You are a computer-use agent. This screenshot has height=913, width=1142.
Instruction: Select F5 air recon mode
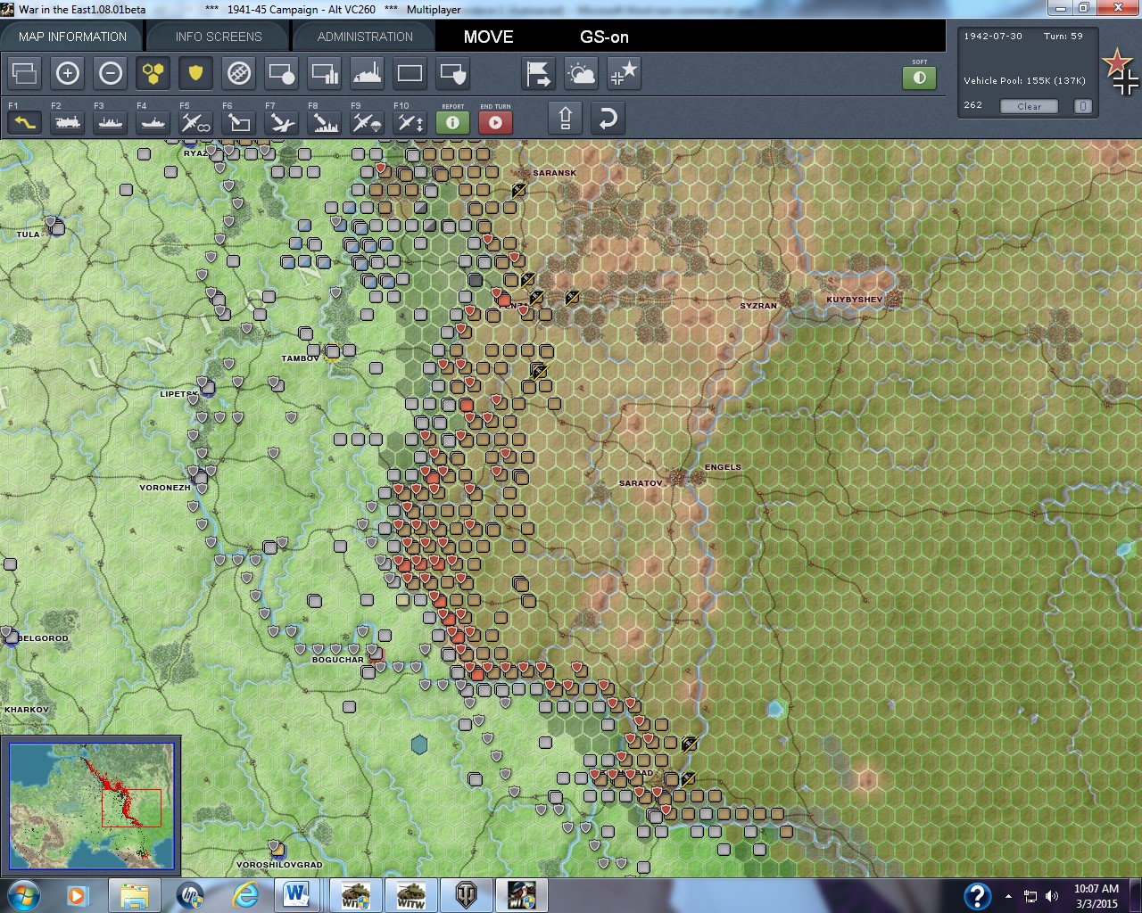coord(196,121)
